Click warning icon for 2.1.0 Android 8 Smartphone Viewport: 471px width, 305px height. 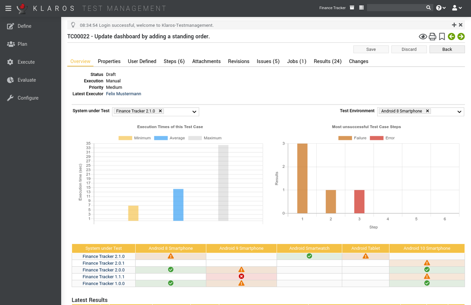click(171, 256)
